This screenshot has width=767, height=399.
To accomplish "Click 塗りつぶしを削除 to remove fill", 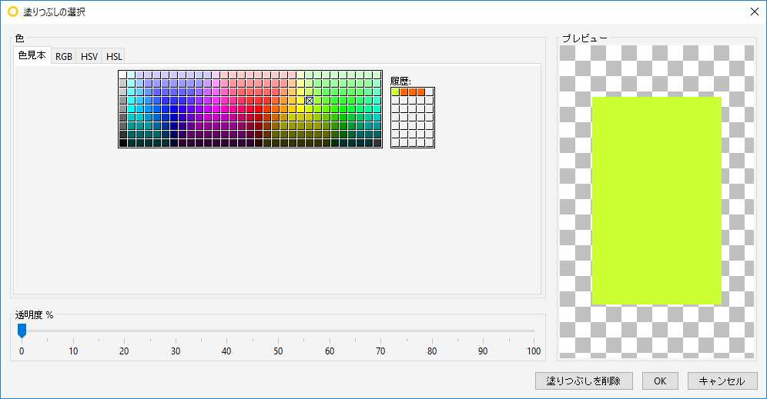I will pyautogui.click(x=584, y=381).
